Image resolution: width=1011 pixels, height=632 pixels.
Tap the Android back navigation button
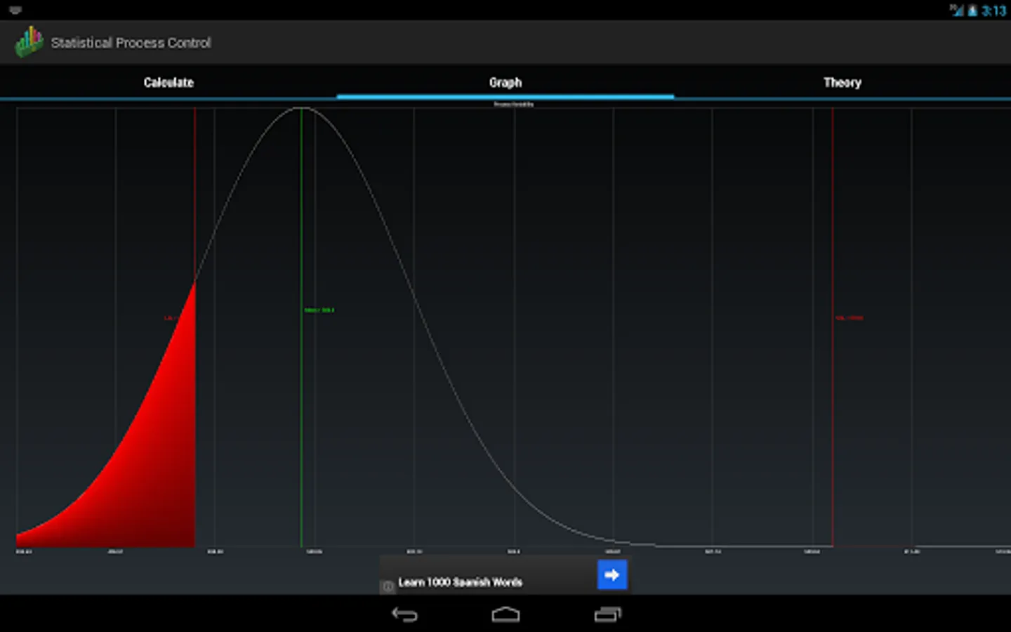[x=404, y=614]
